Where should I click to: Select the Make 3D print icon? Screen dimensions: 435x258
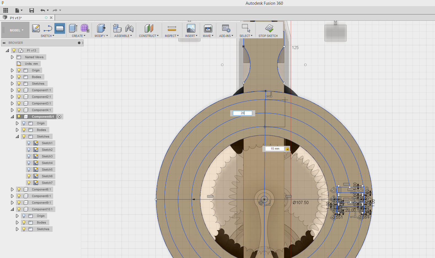click(208, 28)
